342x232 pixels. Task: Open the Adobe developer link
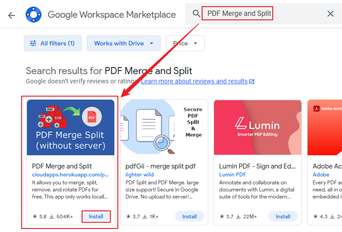[x=321, y=175]
